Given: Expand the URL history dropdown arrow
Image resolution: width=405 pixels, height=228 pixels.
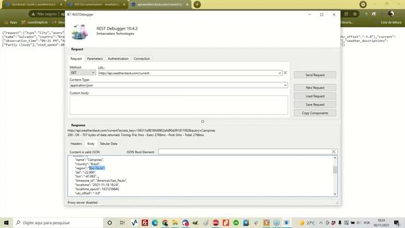Looking at the screenshot, I should [280, 73].
